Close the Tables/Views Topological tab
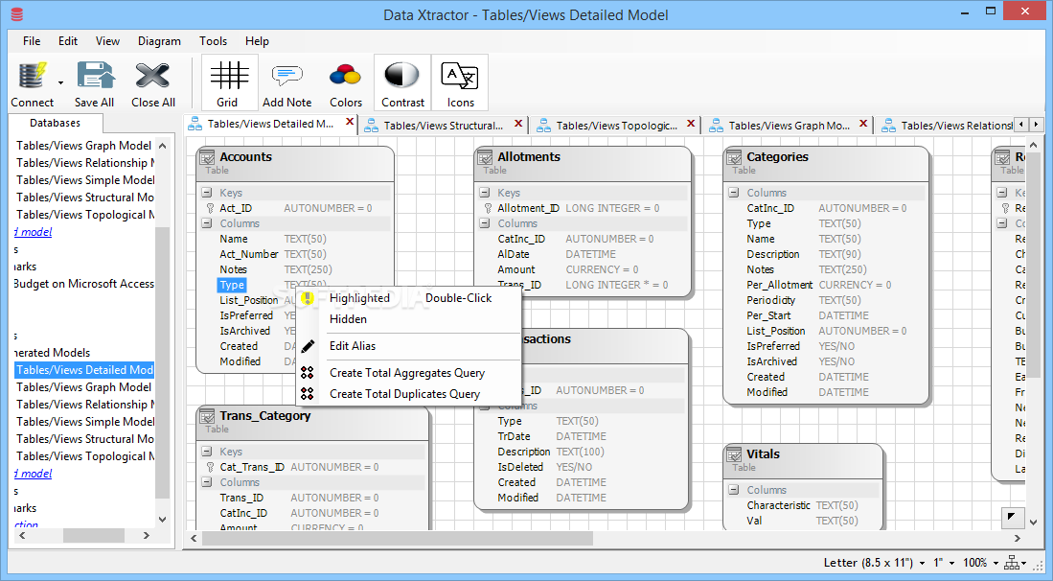 pyautogui.click(x=691, y=124)
